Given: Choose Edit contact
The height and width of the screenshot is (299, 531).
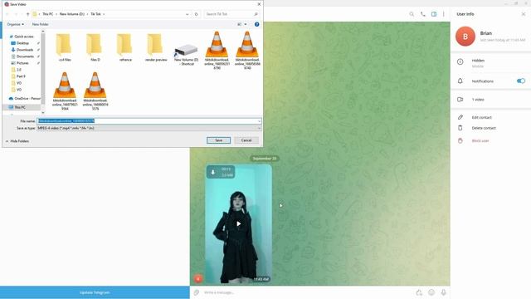Looking at the screenshot, I should pyautogui.click(x=481, y=117).
